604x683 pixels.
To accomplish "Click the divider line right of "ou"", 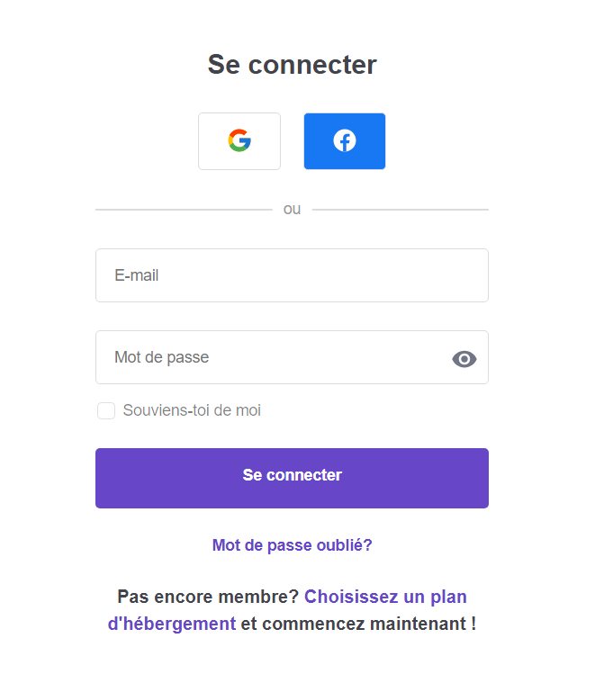I will [400, 210].
